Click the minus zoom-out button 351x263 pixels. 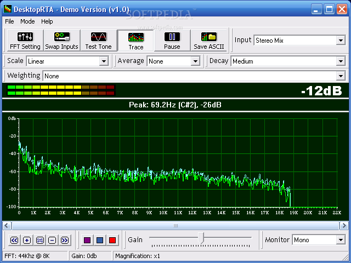pos(52,240)
